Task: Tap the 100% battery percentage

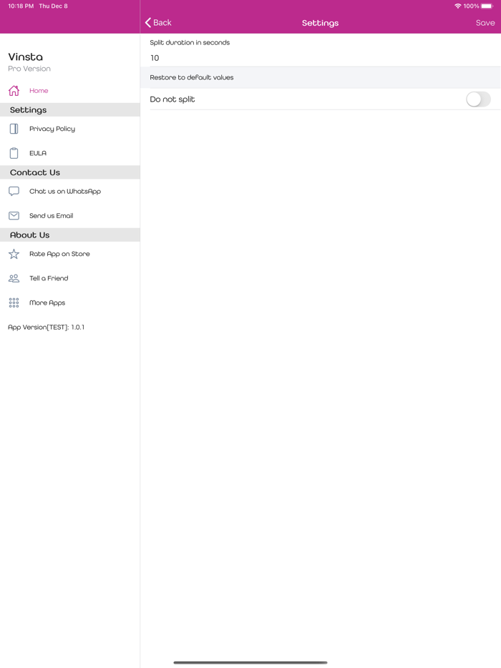Action: pos(471,6)
